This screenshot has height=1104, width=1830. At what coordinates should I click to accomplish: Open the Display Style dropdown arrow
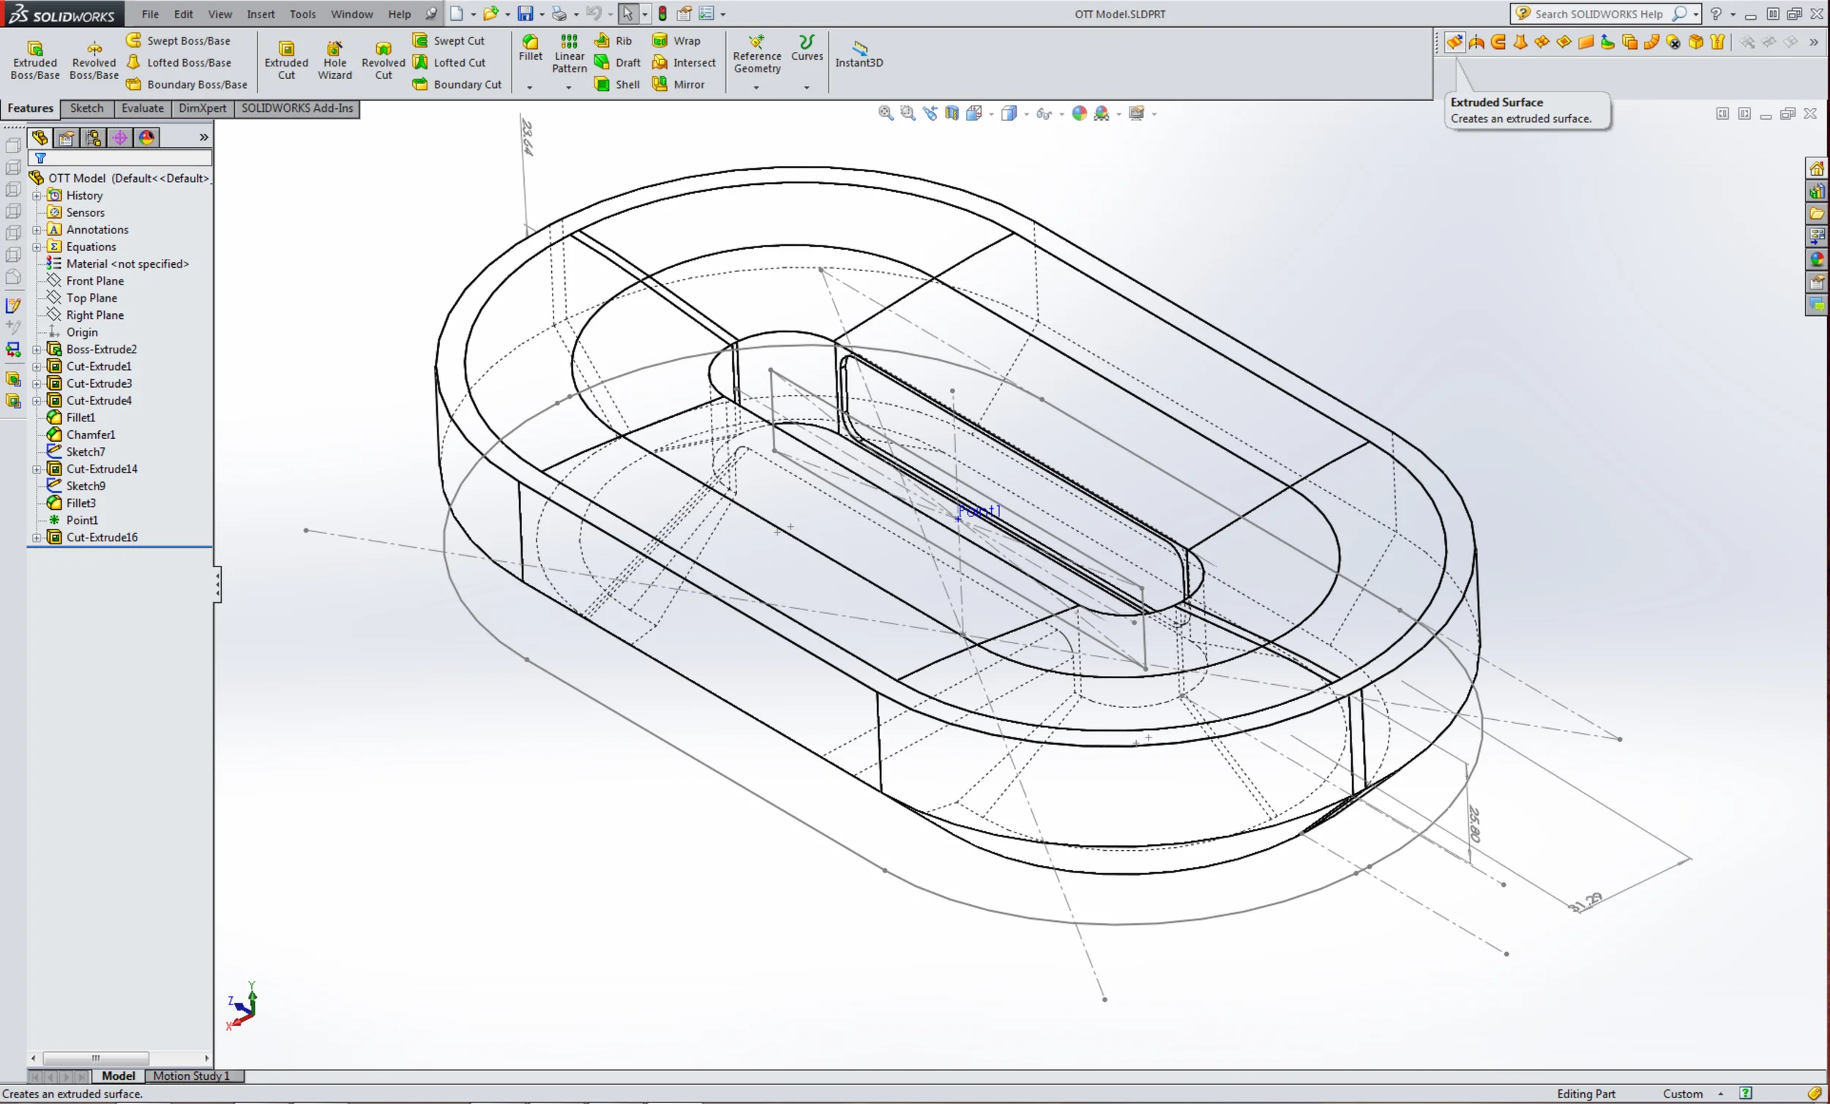click(x=1026, y=113)
